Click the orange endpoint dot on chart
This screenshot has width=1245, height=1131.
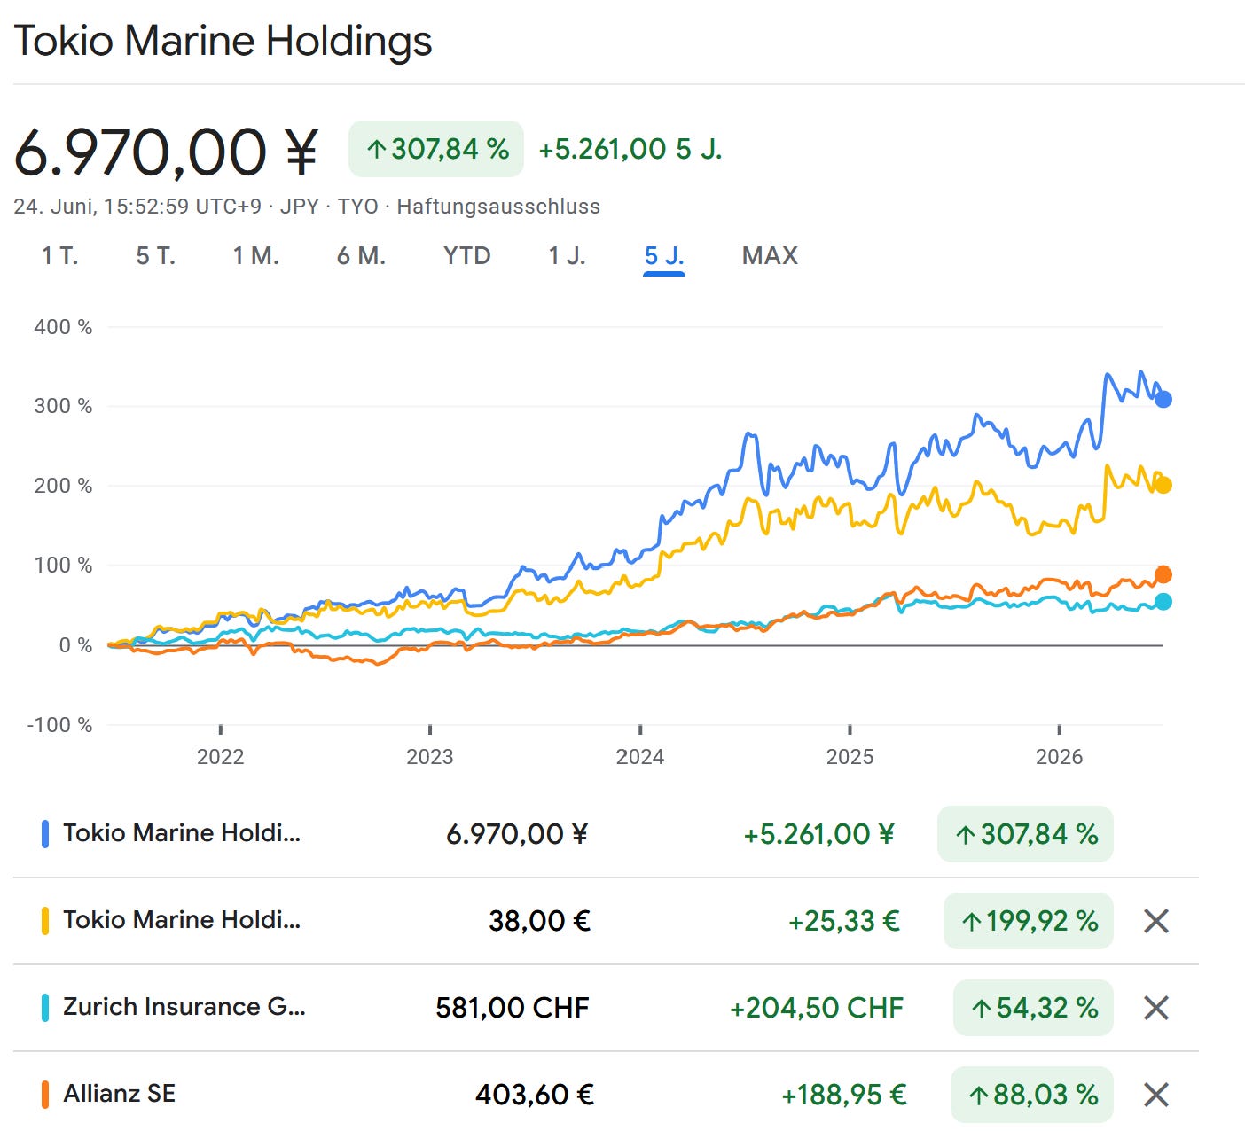1163,574
